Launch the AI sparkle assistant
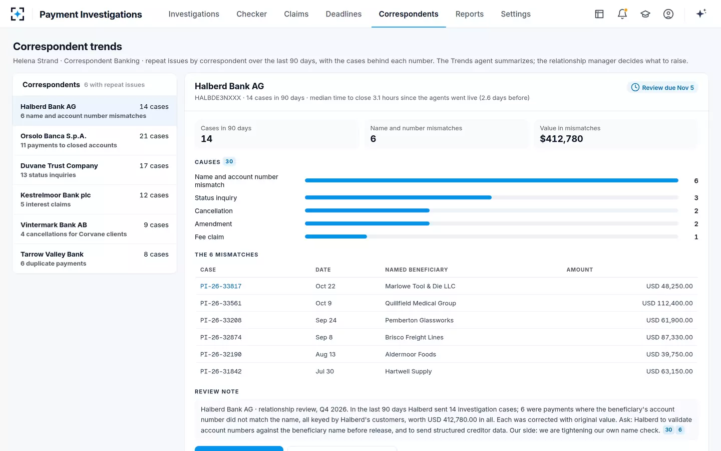This screenshot has height=451, width=721. [701, 14]
